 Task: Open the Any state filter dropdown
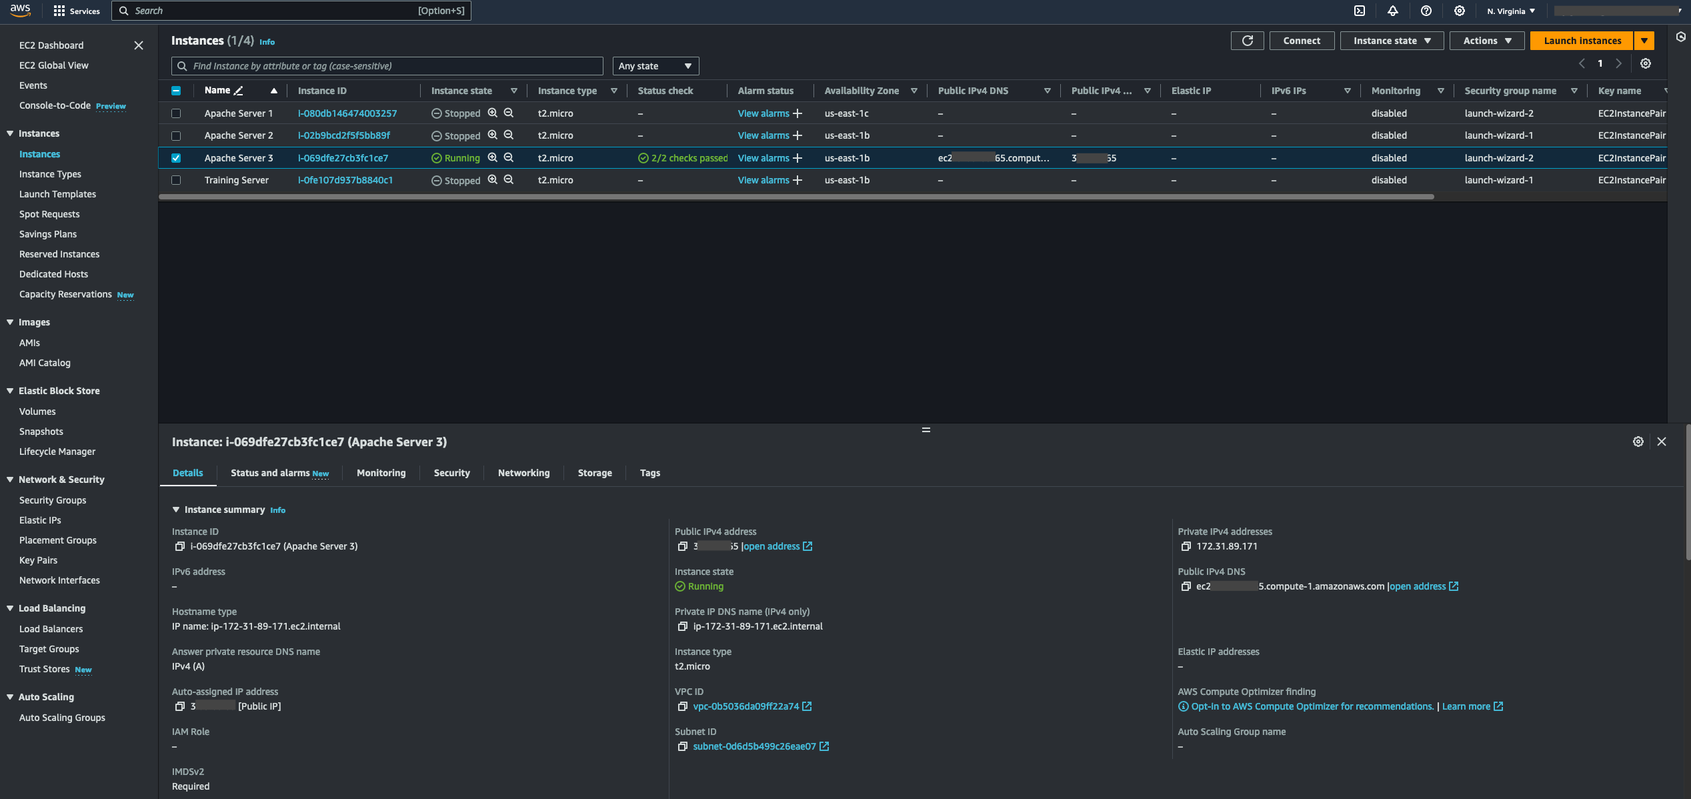click(655, 66)
